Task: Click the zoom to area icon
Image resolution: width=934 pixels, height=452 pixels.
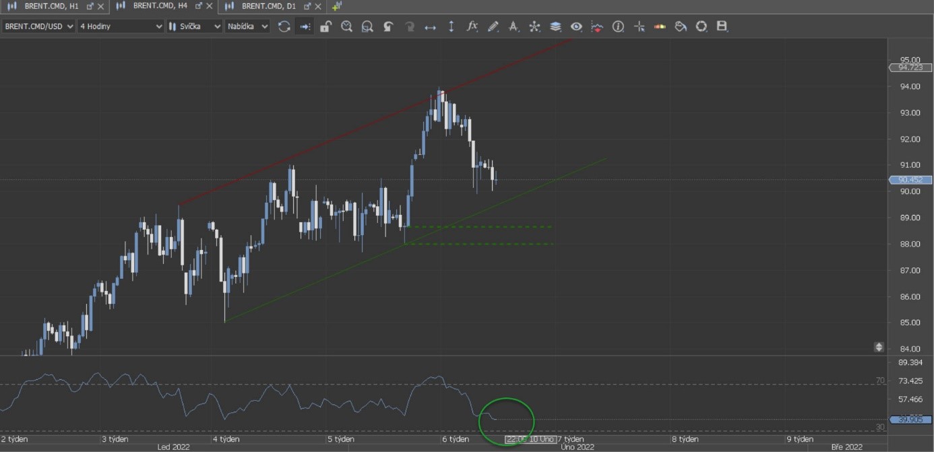Action: tap(367, 26)
